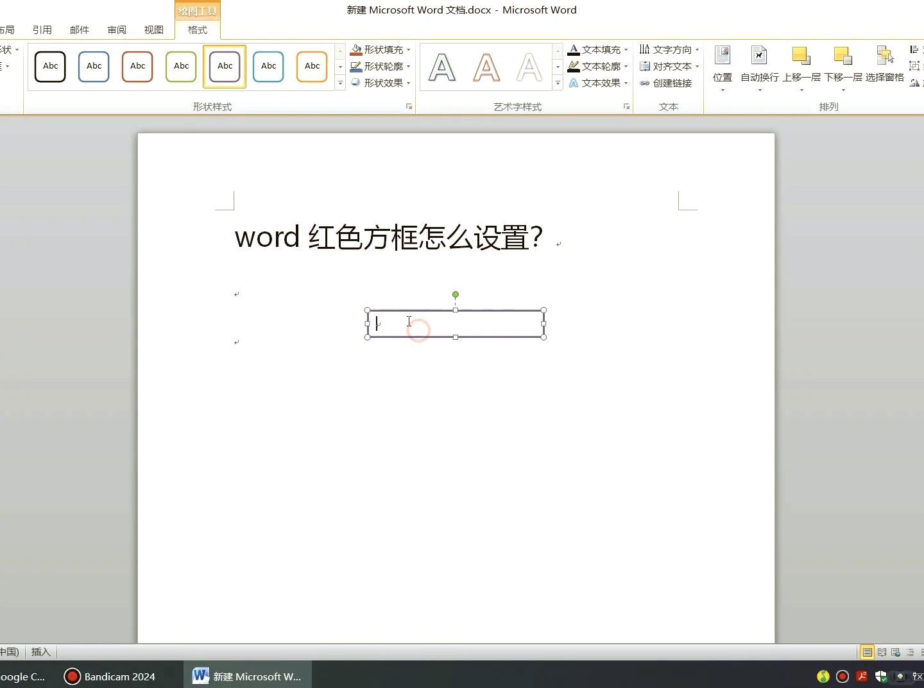
Task: Select the highlighted purple outline Abc shape style
Action: coord(225,67)
